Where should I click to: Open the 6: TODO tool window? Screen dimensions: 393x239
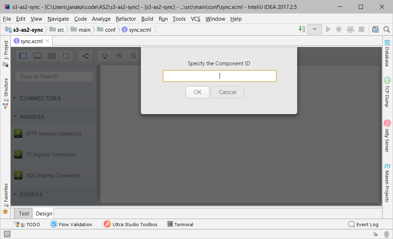click(27, 224)
